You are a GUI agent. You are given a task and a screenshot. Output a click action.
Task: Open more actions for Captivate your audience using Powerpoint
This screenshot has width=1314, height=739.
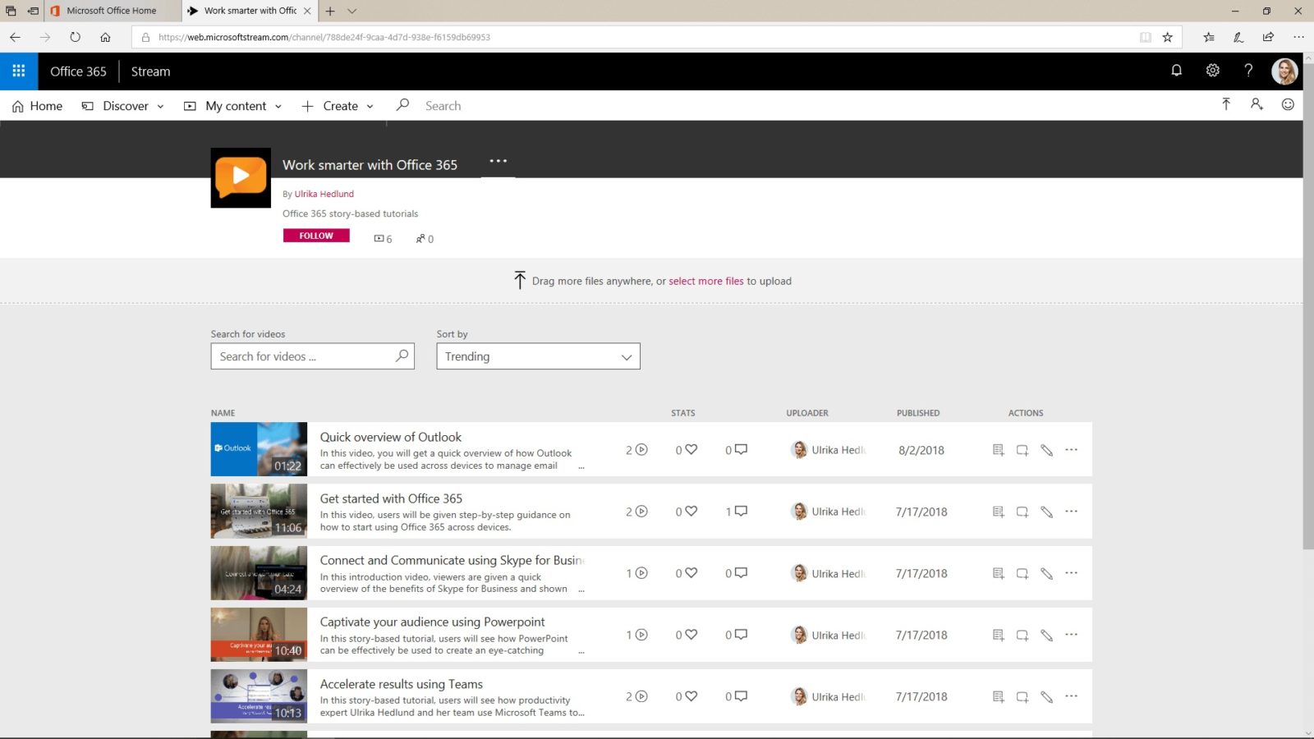click(x=1071, y=635)
